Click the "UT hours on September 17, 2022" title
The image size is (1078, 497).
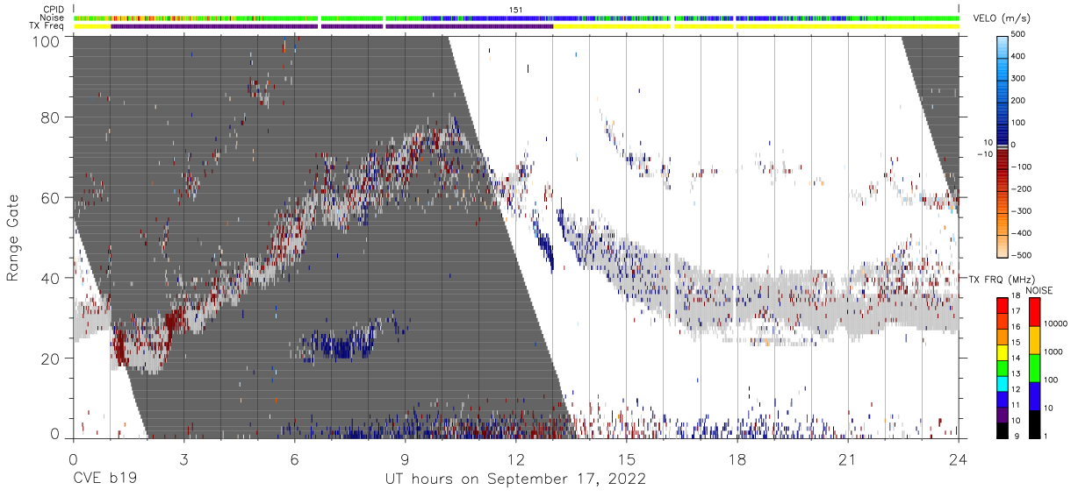point(515,479)
